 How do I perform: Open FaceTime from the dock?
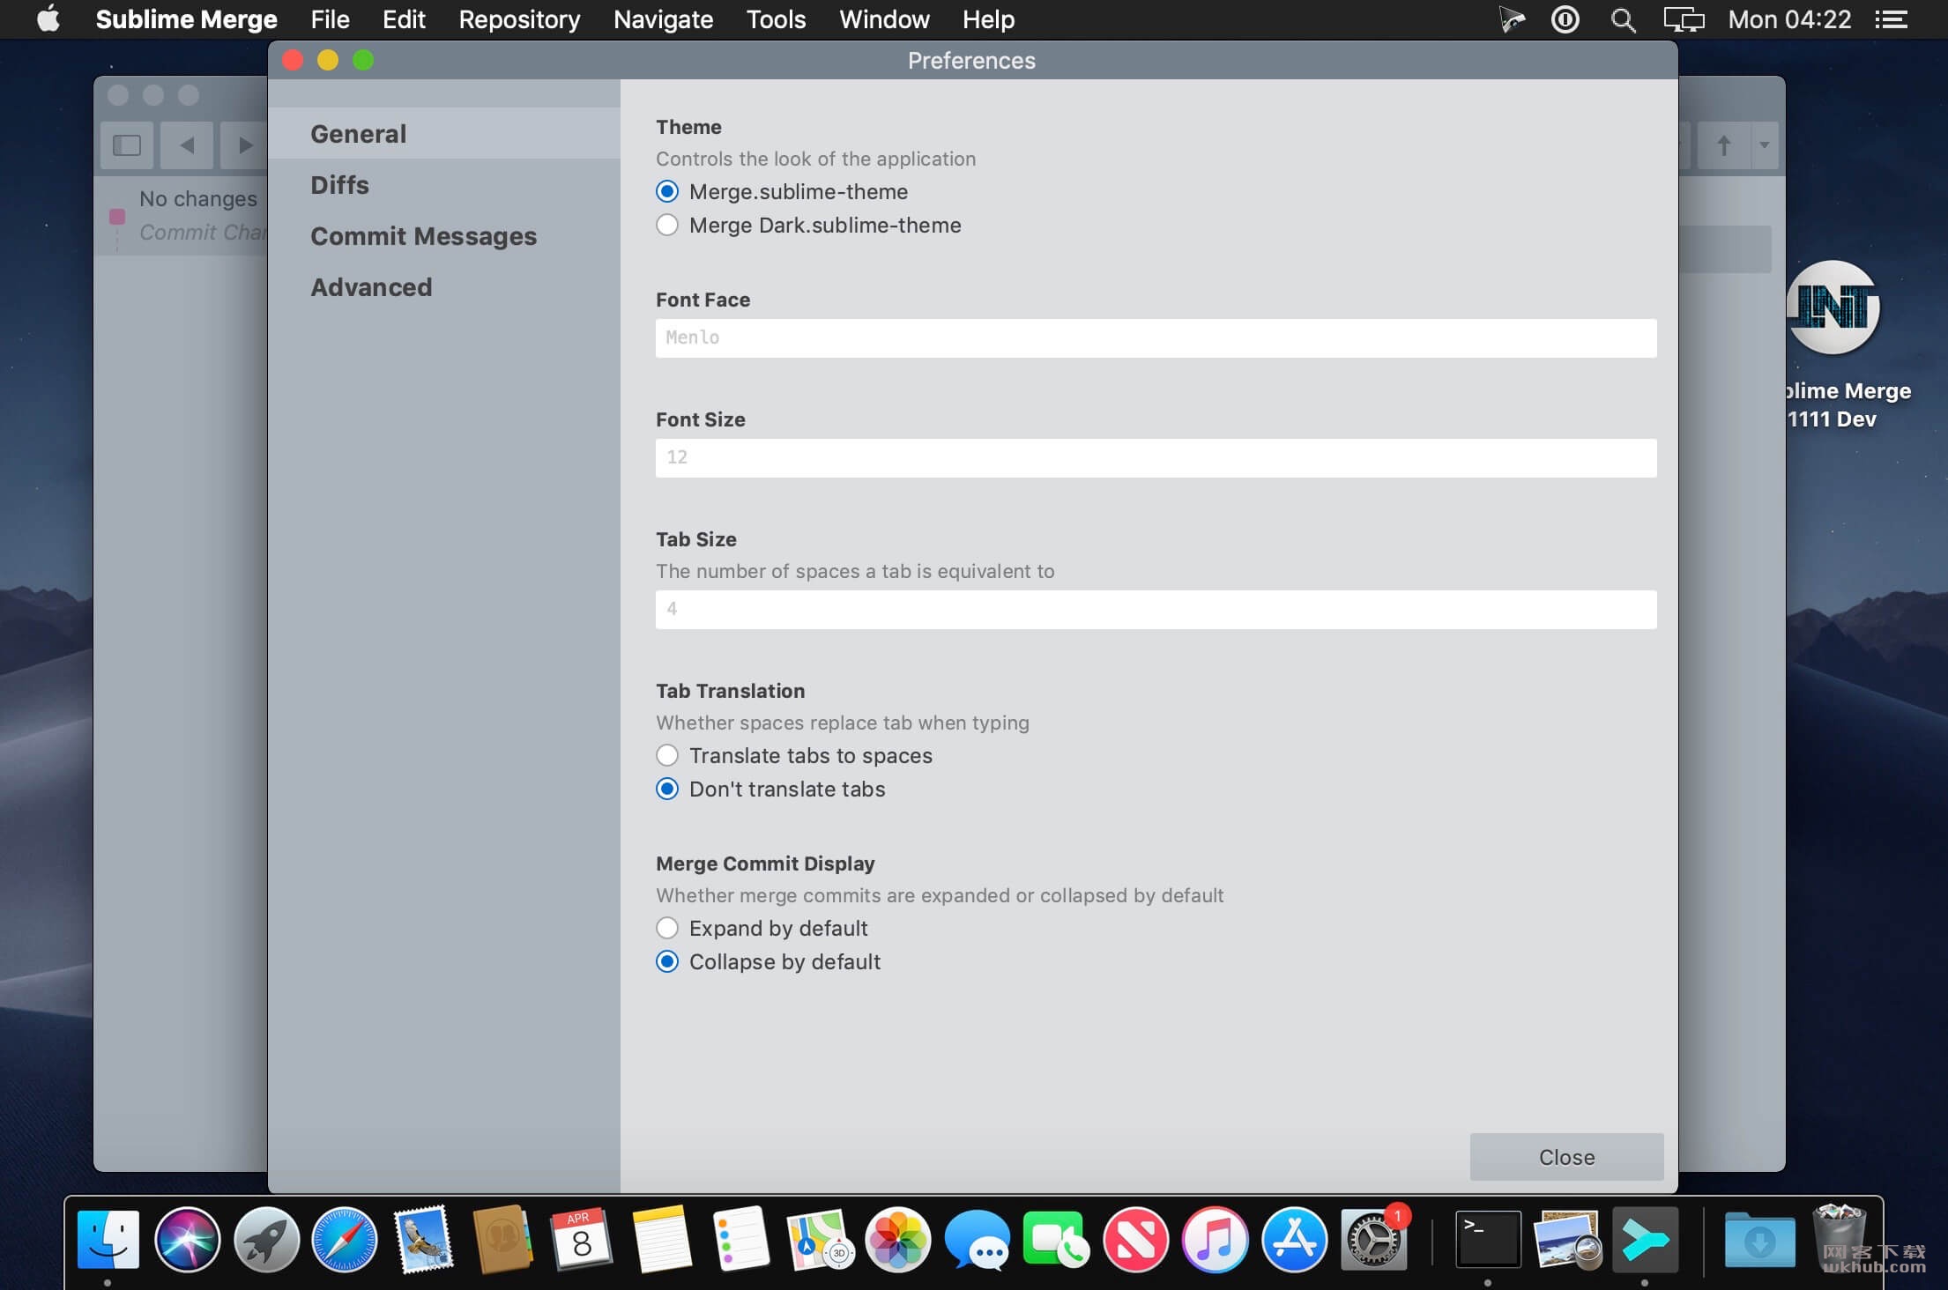(1056, 1239)
